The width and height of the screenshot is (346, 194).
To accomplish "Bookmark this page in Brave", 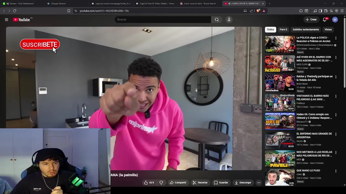I will click(x=69, y=11).
